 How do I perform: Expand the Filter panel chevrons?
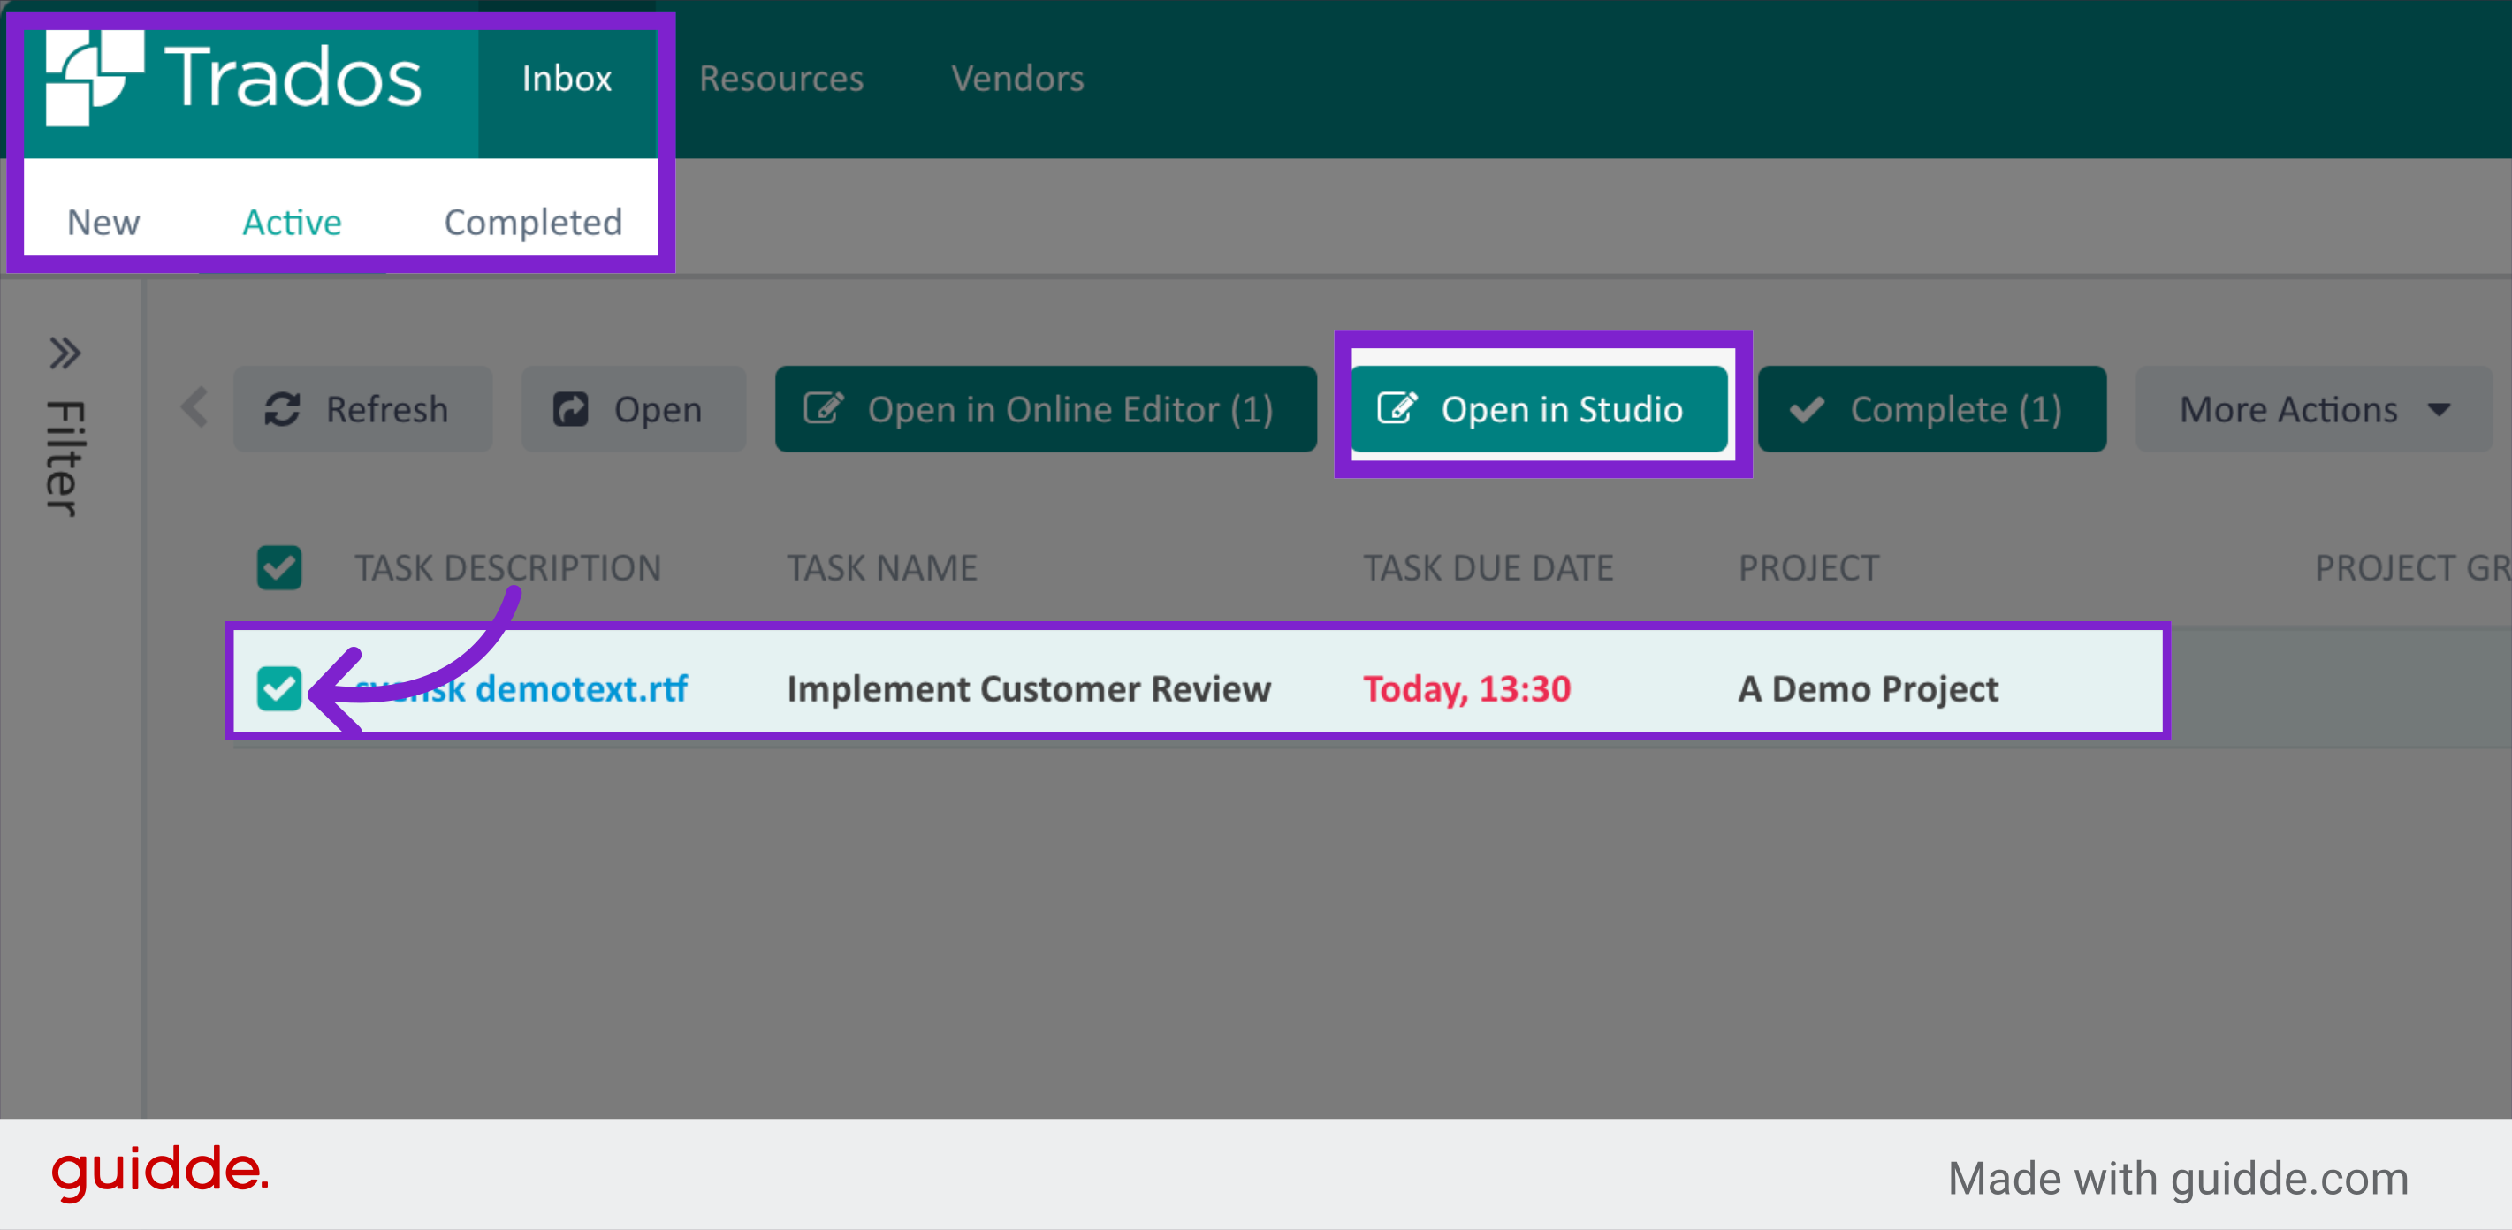point(65,353)
